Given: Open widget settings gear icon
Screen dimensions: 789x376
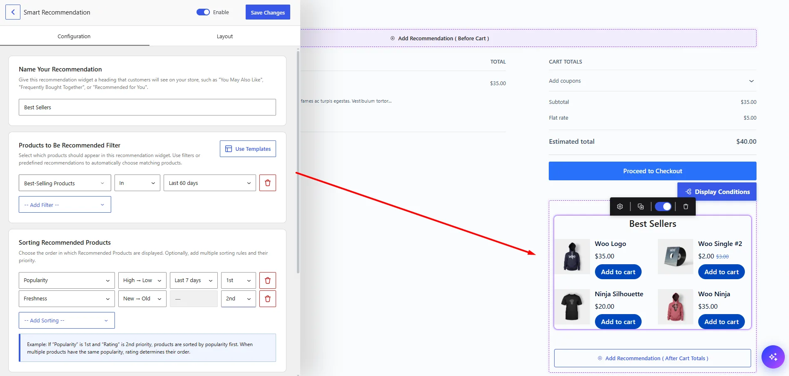Looking at the screenshot, I should click(620, 206).
